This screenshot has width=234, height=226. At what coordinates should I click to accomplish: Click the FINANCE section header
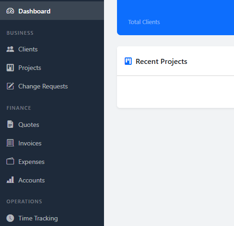(x=19, y=108)
